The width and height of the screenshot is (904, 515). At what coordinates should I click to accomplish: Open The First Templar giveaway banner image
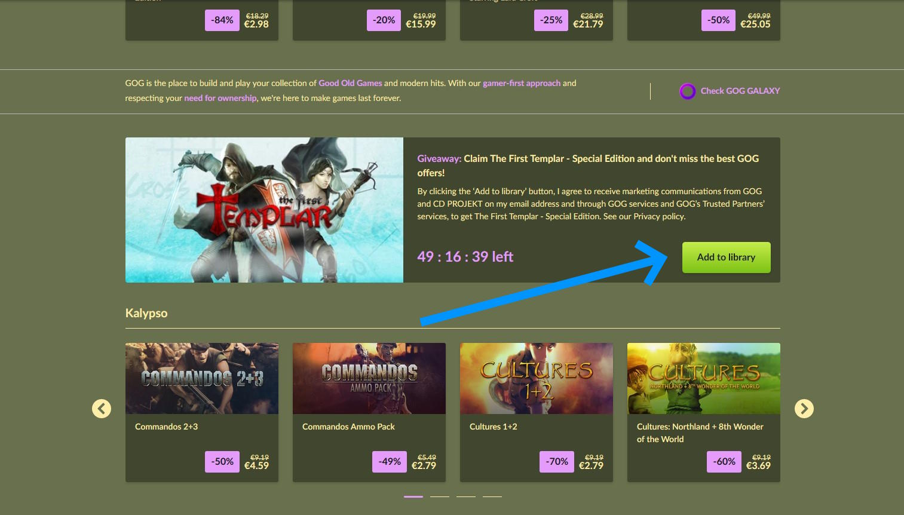click(264, 210)
